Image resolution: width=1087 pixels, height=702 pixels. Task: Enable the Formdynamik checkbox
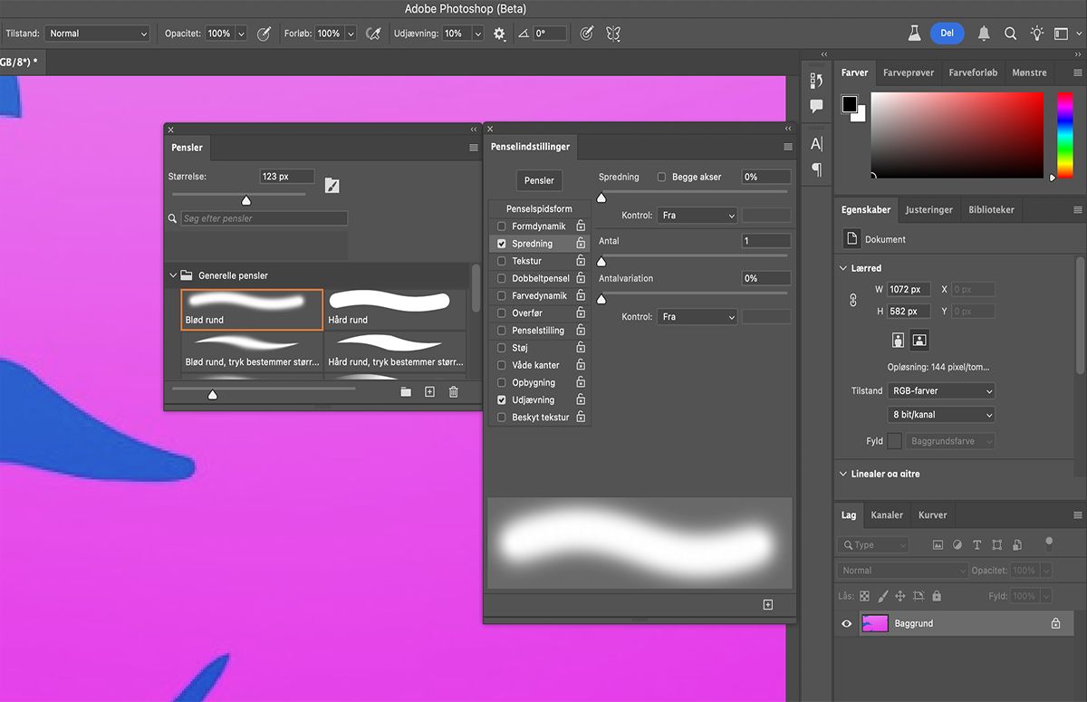click(x=502, y=226)
